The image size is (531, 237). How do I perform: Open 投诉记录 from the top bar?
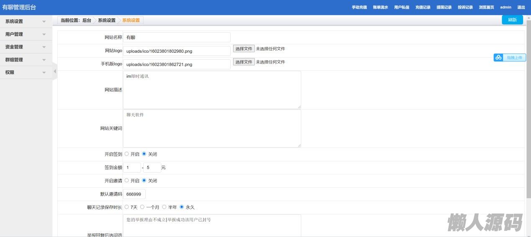[x=465, y=8]
